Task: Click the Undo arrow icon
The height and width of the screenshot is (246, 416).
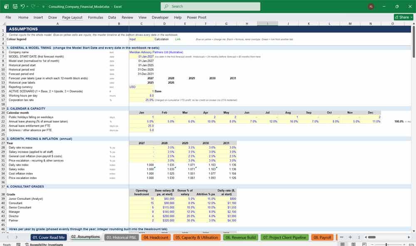Action: click(23, 6)
